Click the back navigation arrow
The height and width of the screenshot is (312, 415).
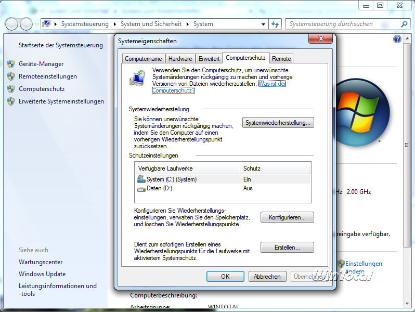pos(11,24)
